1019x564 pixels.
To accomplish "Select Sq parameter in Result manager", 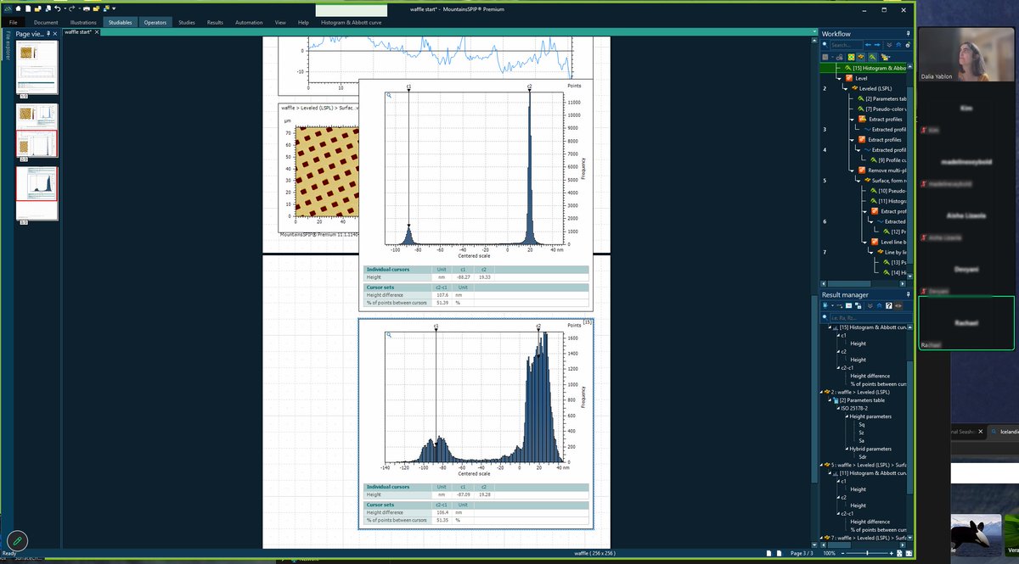I will pos(861,424).
